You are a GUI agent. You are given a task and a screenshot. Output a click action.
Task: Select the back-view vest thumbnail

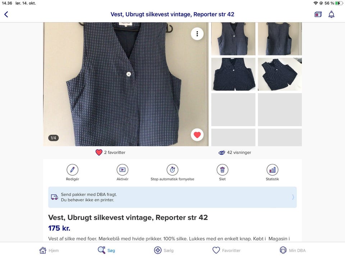[280, 39]
